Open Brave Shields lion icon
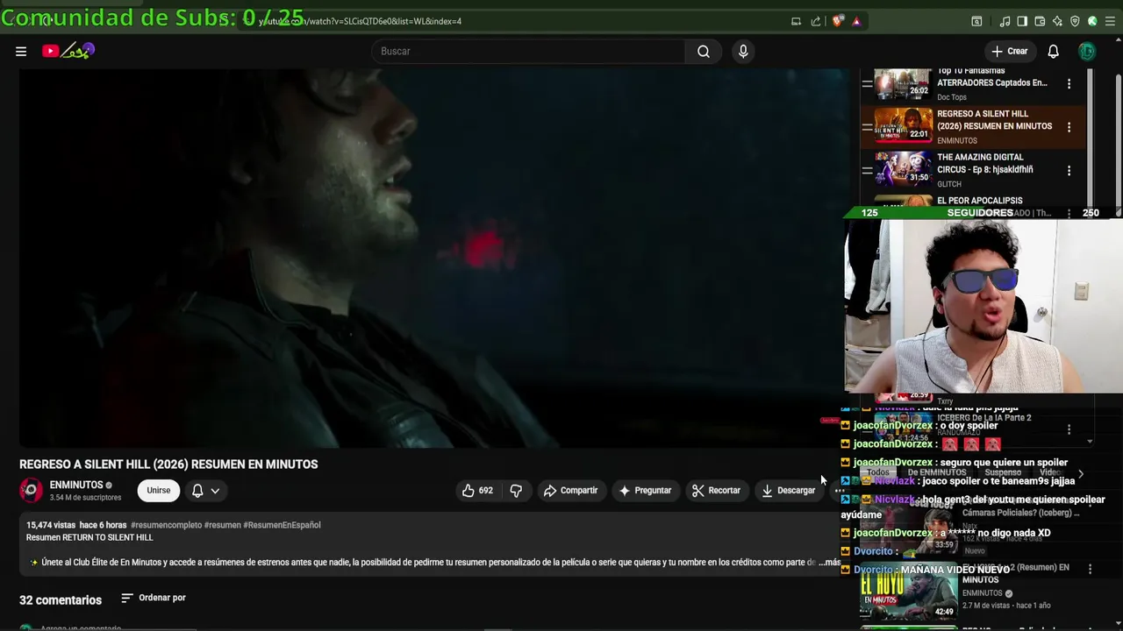This screenshot has width=1123, height=631. [x=838, y=21]
